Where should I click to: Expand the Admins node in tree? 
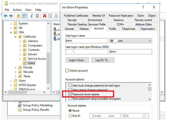click(20, 41)
